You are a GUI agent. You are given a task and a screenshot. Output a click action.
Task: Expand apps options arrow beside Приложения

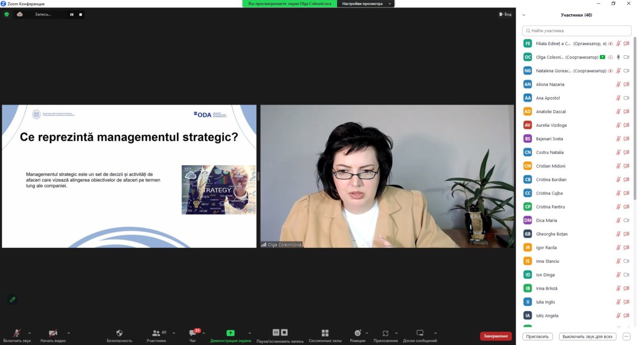tap(395, 333)
